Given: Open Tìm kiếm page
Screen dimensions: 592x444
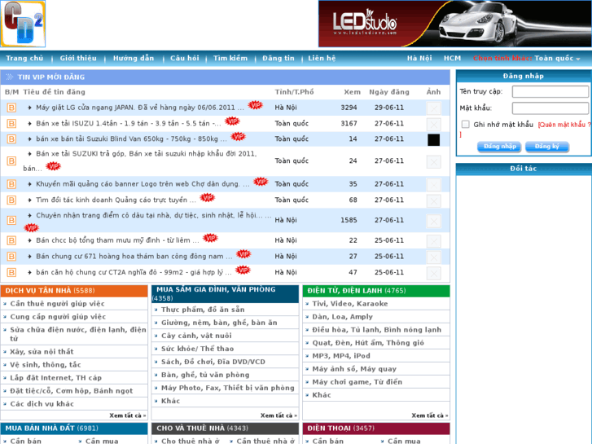Looking at the screenshot, I should pos(230,58).
